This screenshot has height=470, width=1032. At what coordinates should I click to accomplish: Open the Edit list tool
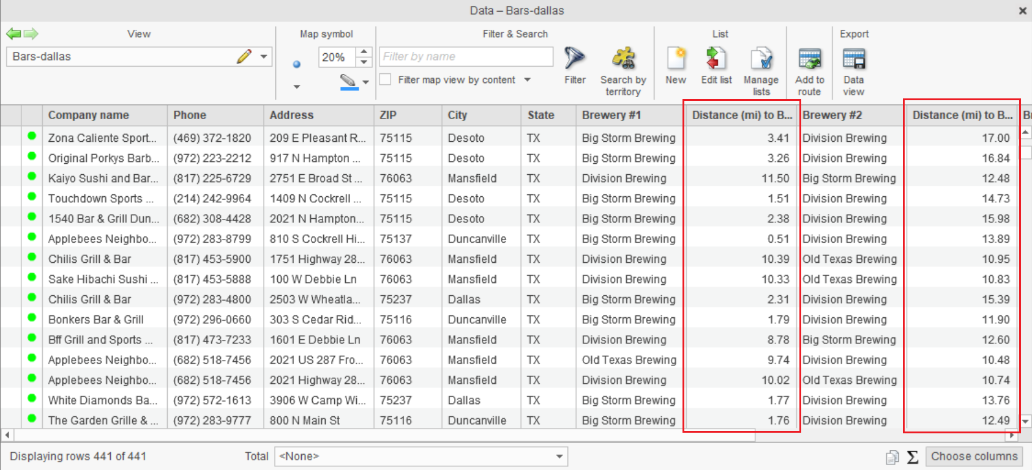[x=716, y=66]
